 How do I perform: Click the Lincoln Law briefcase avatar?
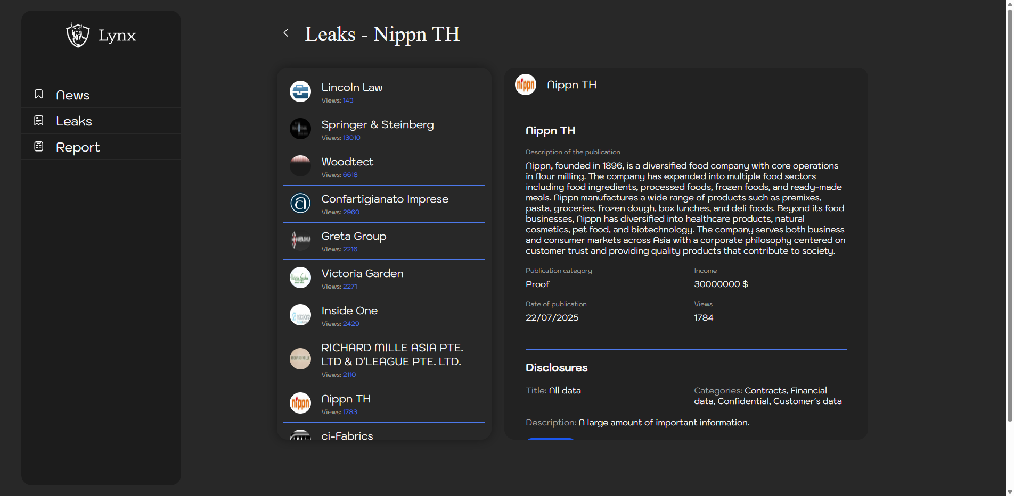click(300, 91)
